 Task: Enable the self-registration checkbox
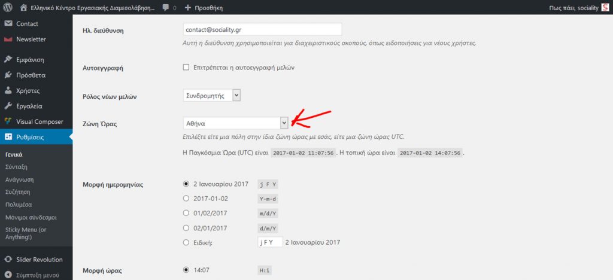(x=186, y=68)
